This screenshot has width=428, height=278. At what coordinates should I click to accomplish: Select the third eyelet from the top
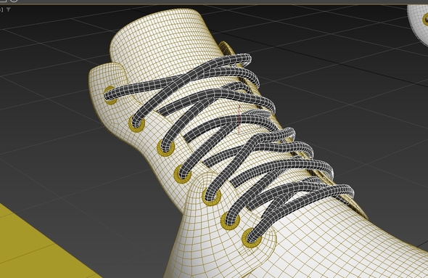tap(166, 148)
